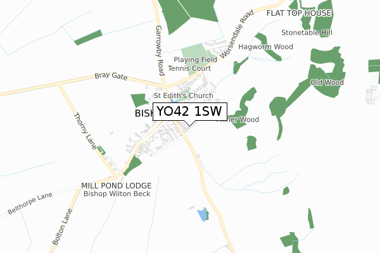The width and height of the screenshot is (380, 253).
Task: Select the FLAT TOP HOUSE label
Action: click(x=299, y=13)
